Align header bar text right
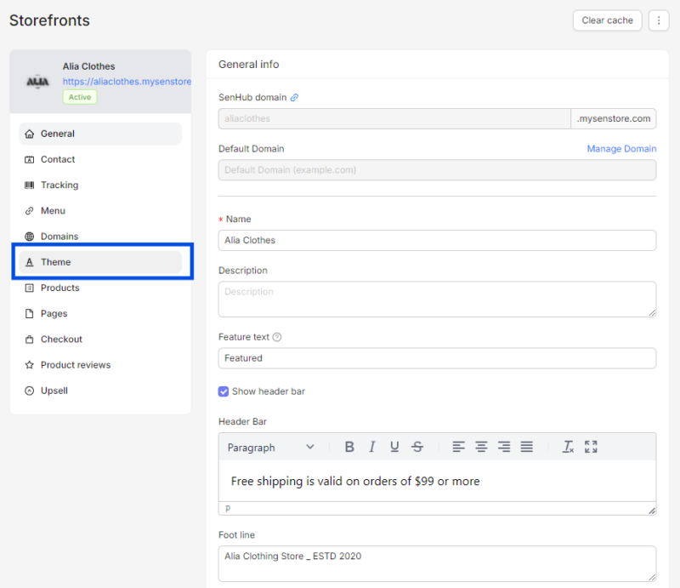Viewport: 680px width, 588px height. [504, 447]
